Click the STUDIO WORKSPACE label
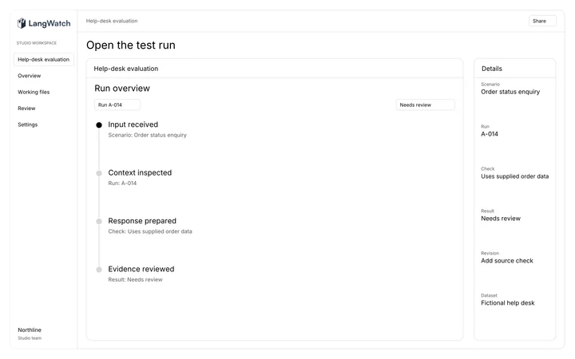The height and width of the screenshot is (359, 575). click(x=37, y=43)
